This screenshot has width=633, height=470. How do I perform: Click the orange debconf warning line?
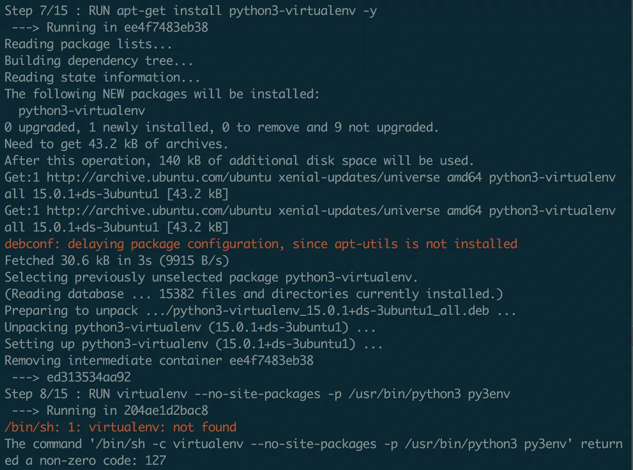(261, 244)
